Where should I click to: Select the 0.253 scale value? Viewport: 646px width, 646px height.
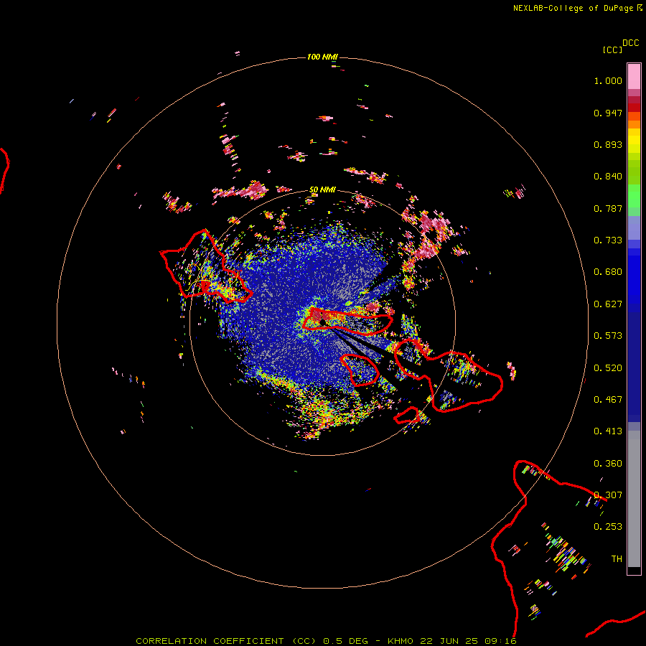(608, 527)
